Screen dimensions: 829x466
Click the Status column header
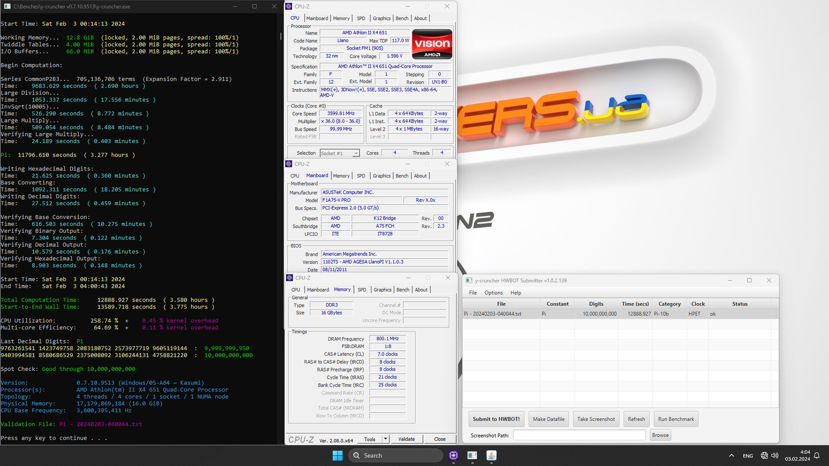[x=740, y=304]
